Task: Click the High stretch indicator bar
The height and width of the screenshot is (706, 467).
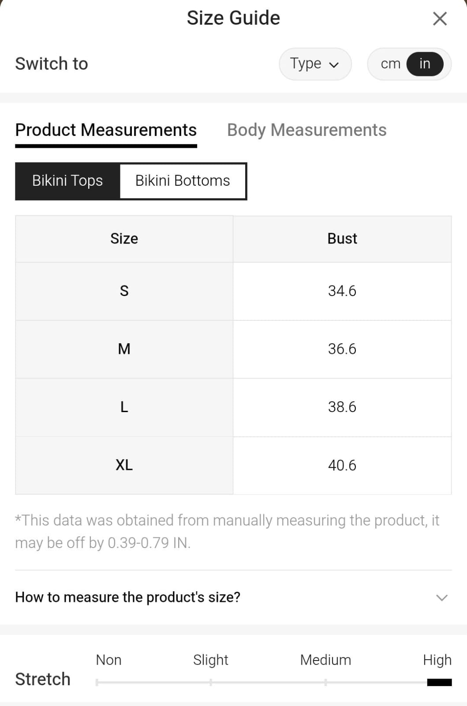Action: 439,682
